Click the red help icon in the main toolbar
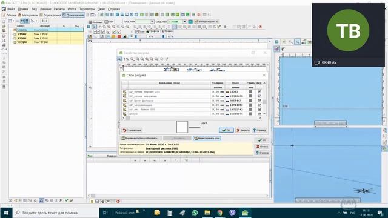 [199, 15]
